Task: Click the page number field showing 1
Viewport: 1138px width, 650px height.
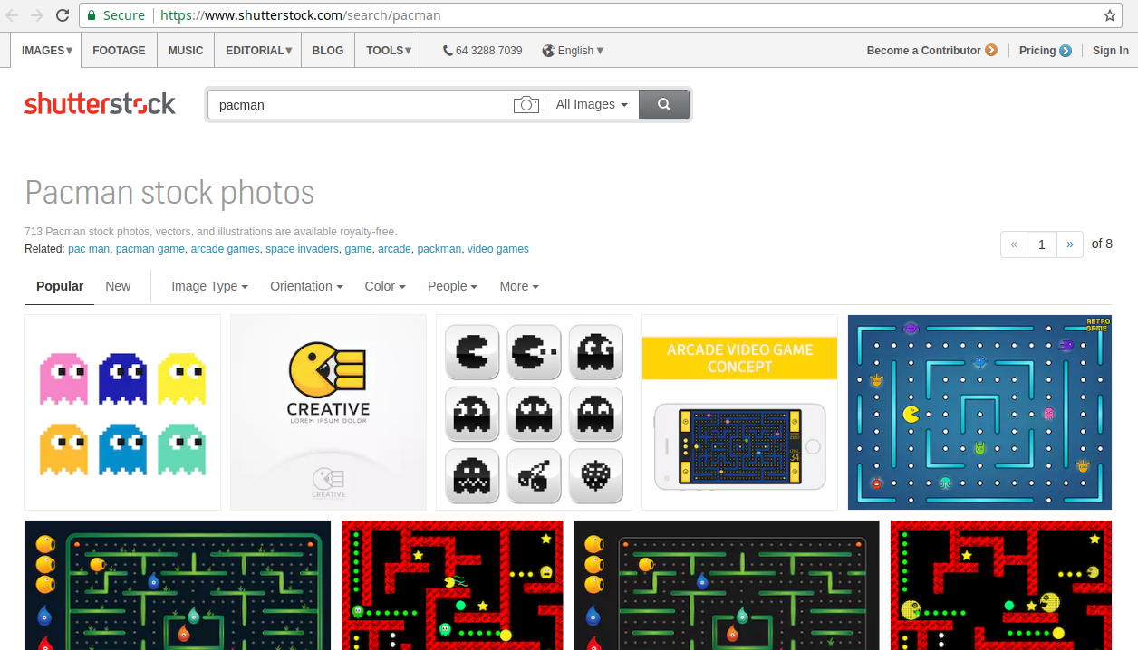Action: pos(1042,244)
